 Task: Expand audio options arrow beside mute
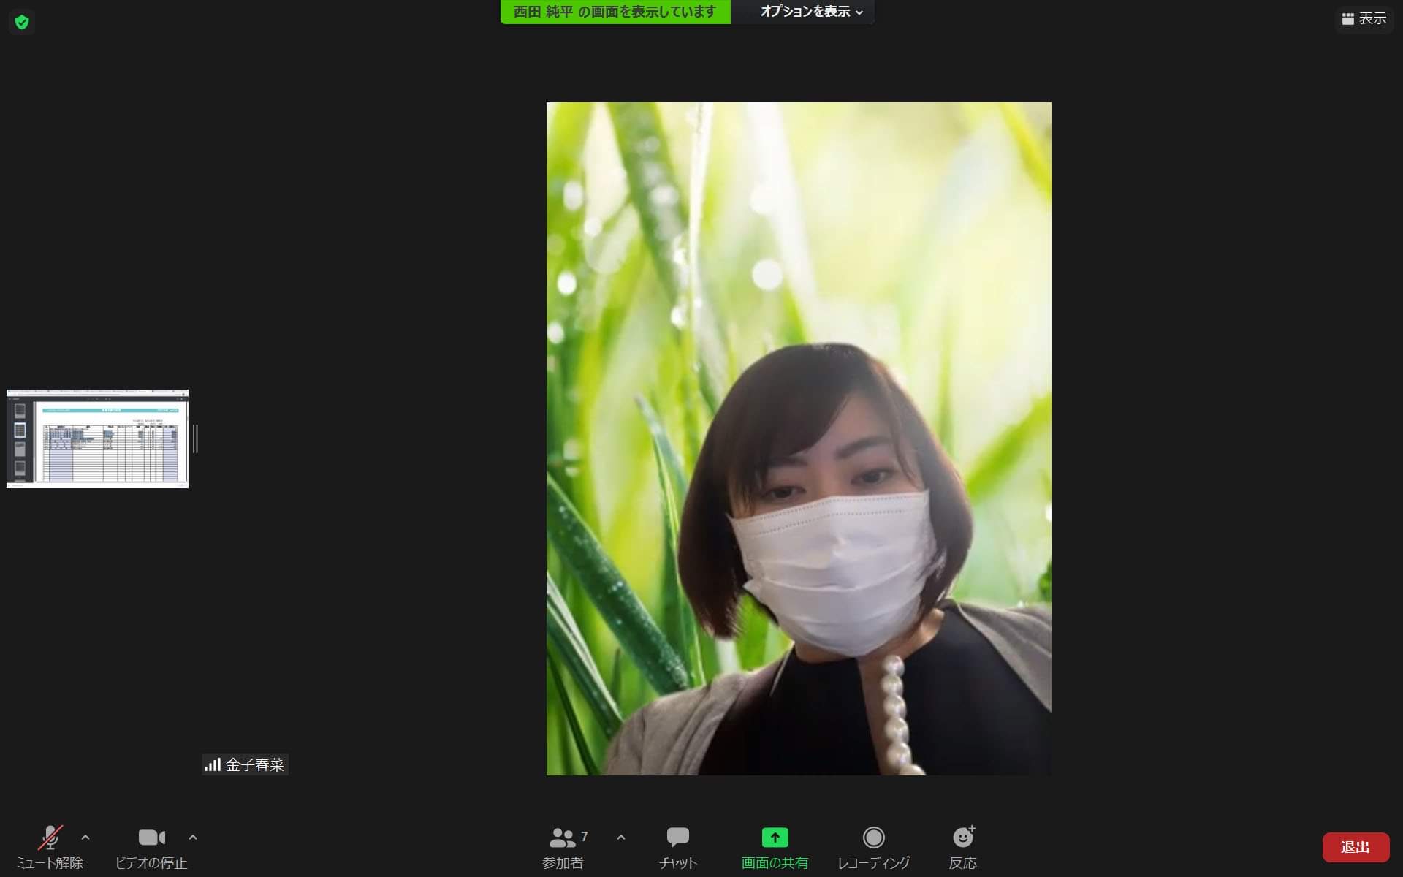(85, 838)
